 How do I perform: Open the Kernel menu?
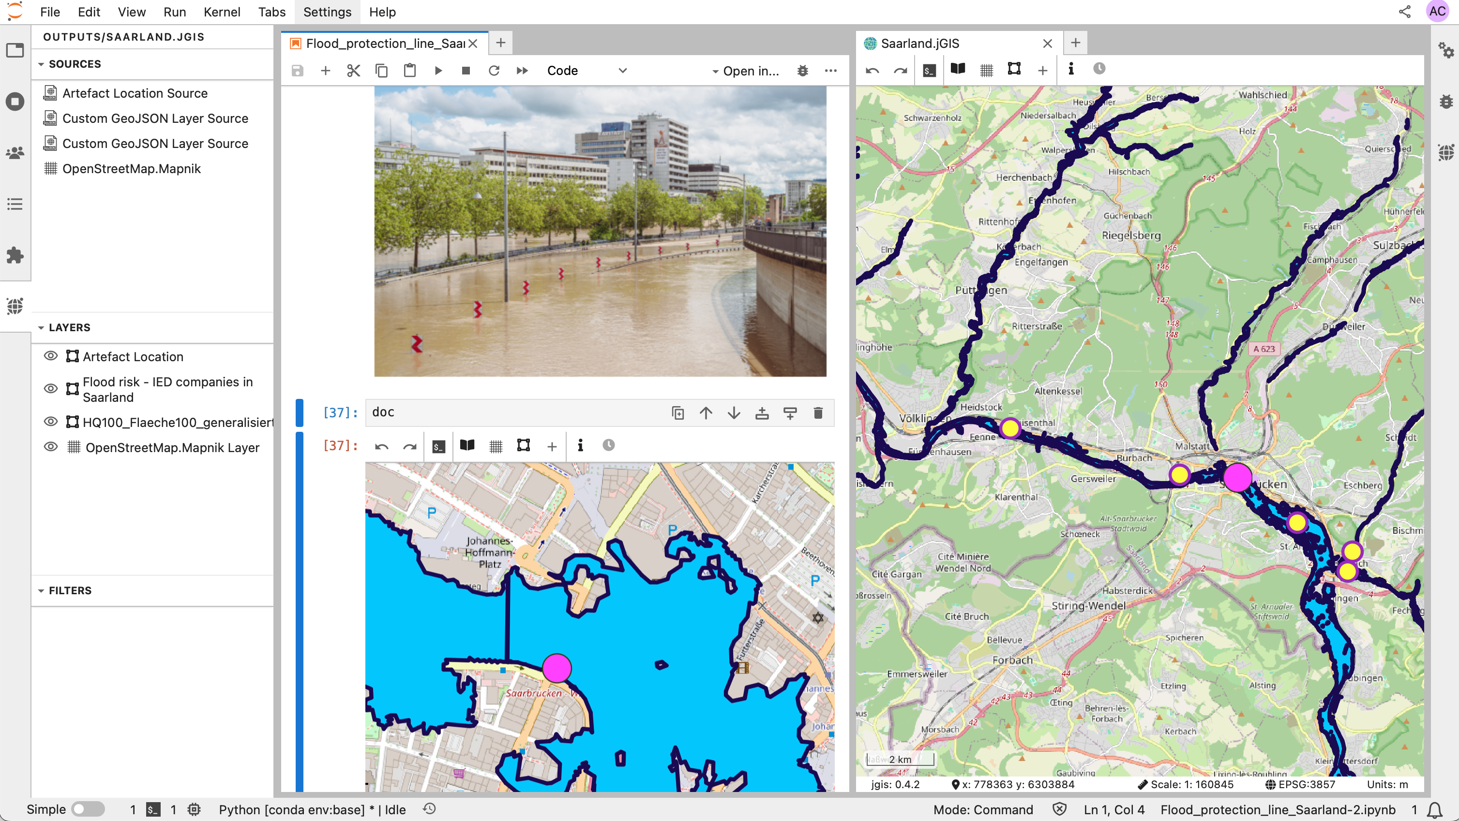(222, 12)
